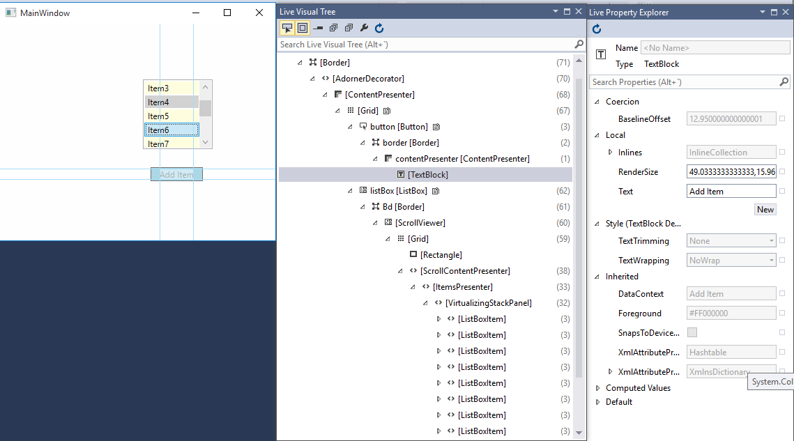Check the box beside the Foreground property
This screenshot has height=441, width=794.
point(784,313)
